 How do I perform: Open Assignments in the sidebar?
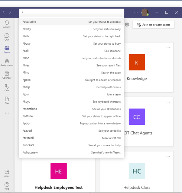coord(7,62)
